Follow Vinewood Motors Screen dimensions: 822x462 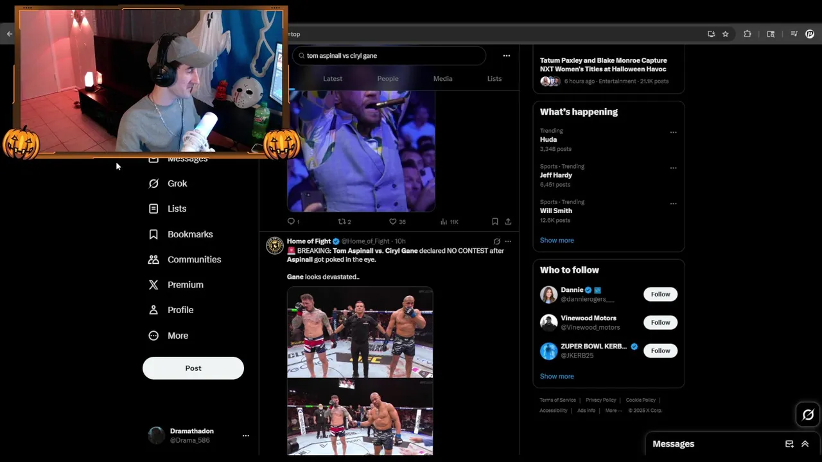660,323
